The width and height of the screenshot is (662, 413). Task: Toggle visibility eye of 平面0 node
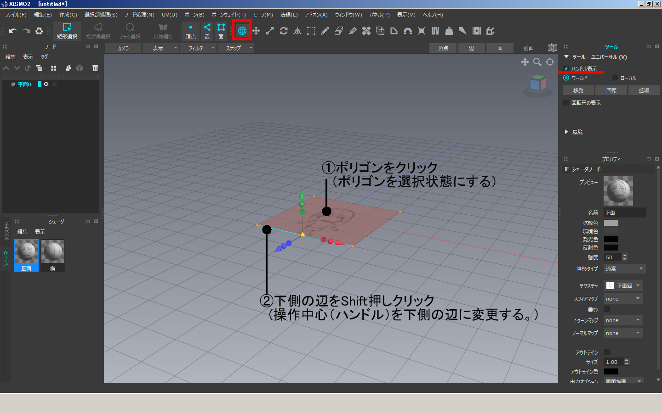pos(46,84)
